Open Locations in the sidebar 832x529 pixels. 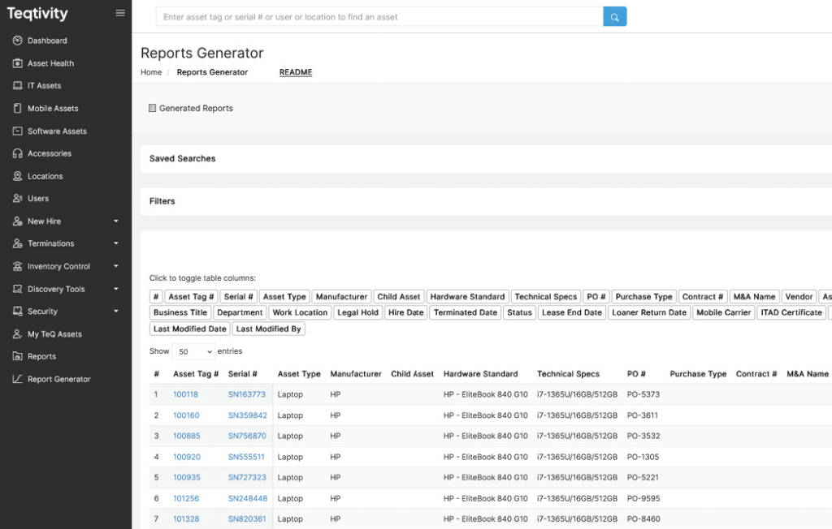(45, 176)
